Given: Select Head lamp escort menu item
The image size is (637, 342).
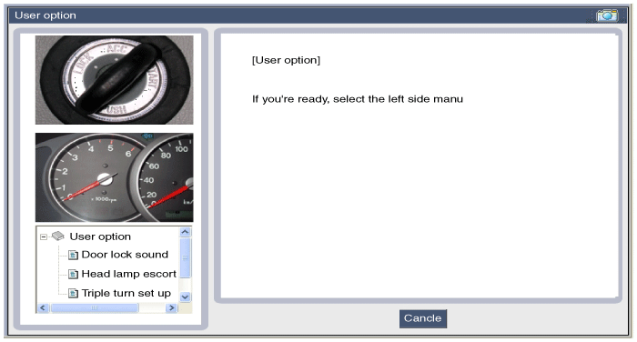Looking at the screenshot, I should coord(129,274).
